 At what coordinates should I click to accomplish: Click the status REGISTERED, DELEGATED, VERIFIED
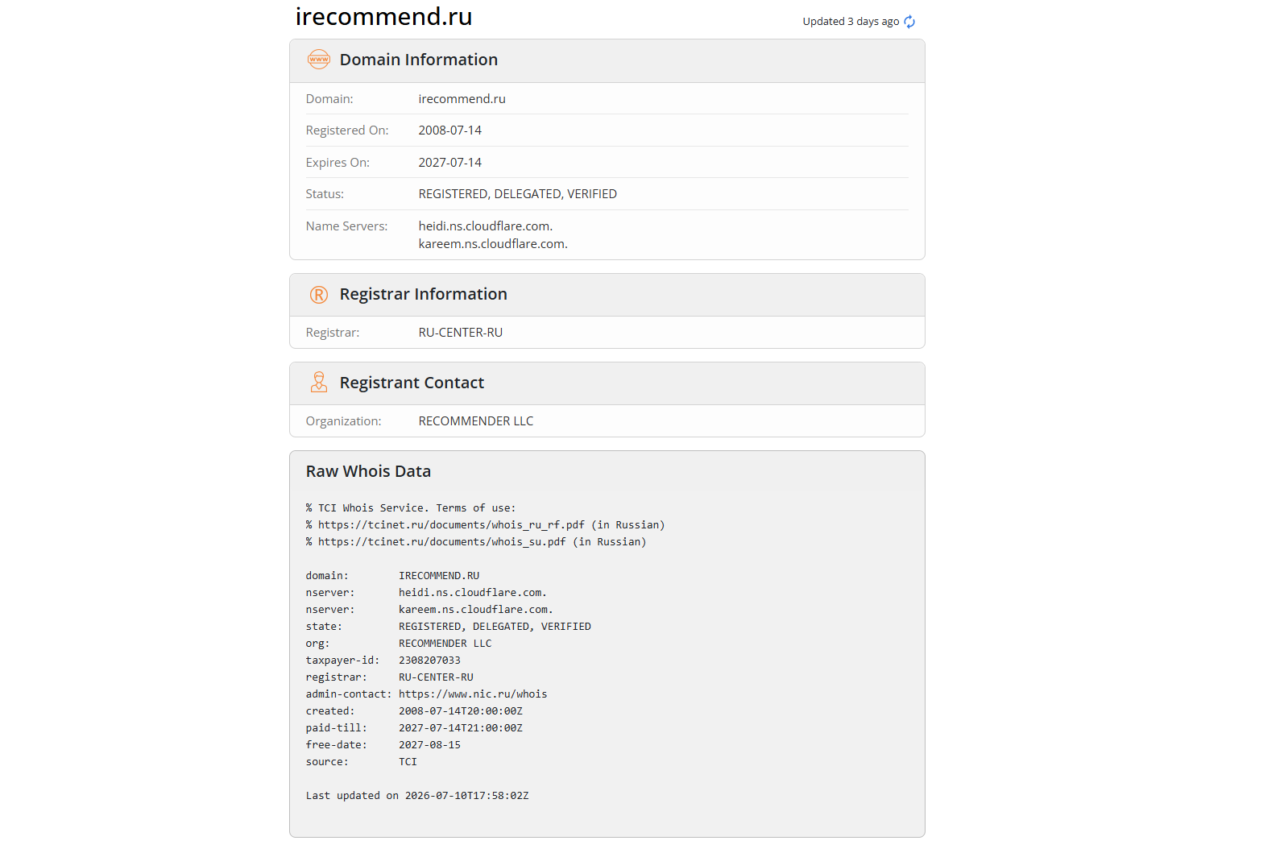(517, 194)
